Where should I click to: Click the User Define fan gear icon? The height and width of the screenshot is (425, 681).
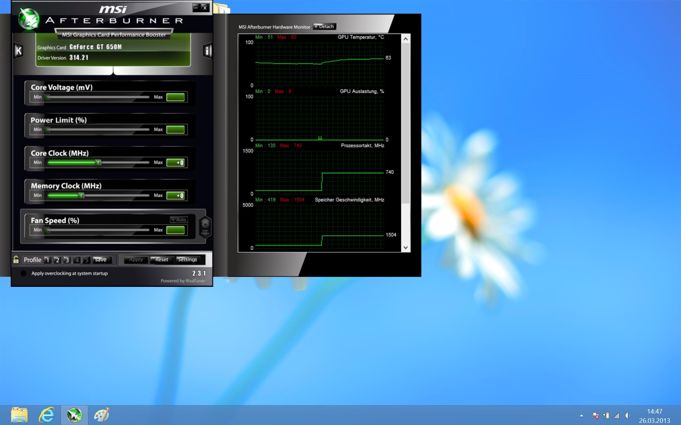pos(205,226)
